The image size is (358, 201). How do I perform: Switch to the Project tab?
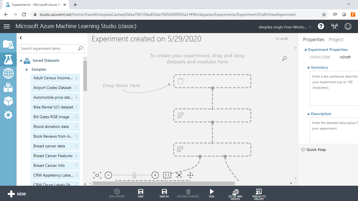[x=336, y=39]
